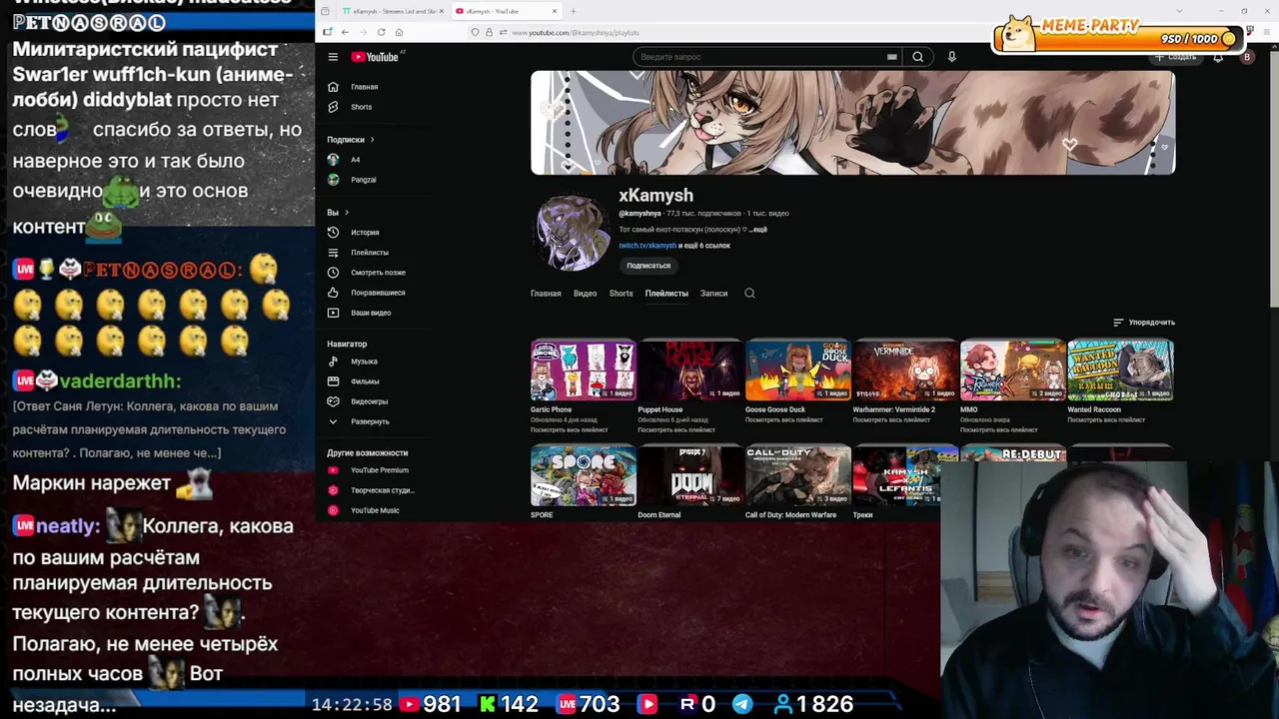Expand the sidebar with Развернуть

370,421
